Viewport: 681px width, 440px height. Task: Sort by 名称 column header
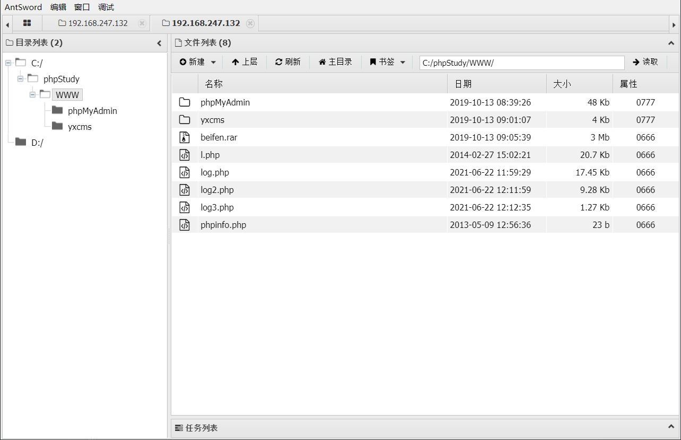[322, 84]
